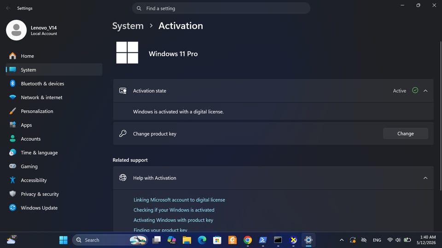Switch to the Command Prompt taskbar icon
Screen dimensions: 442x248
tap(278, 240)
